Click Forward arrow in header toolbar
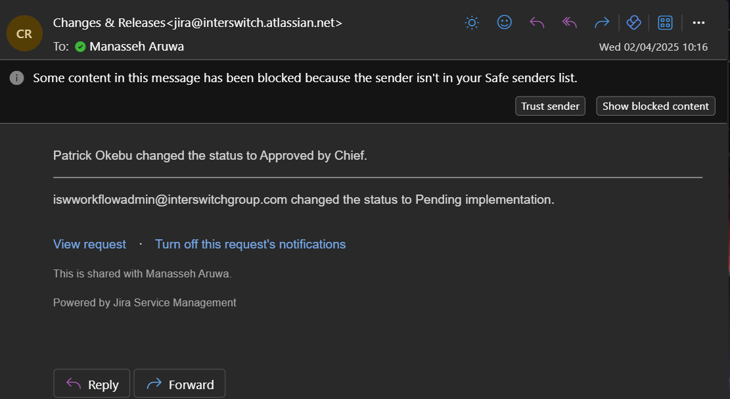The image size is (730, 399). (601, 23)
